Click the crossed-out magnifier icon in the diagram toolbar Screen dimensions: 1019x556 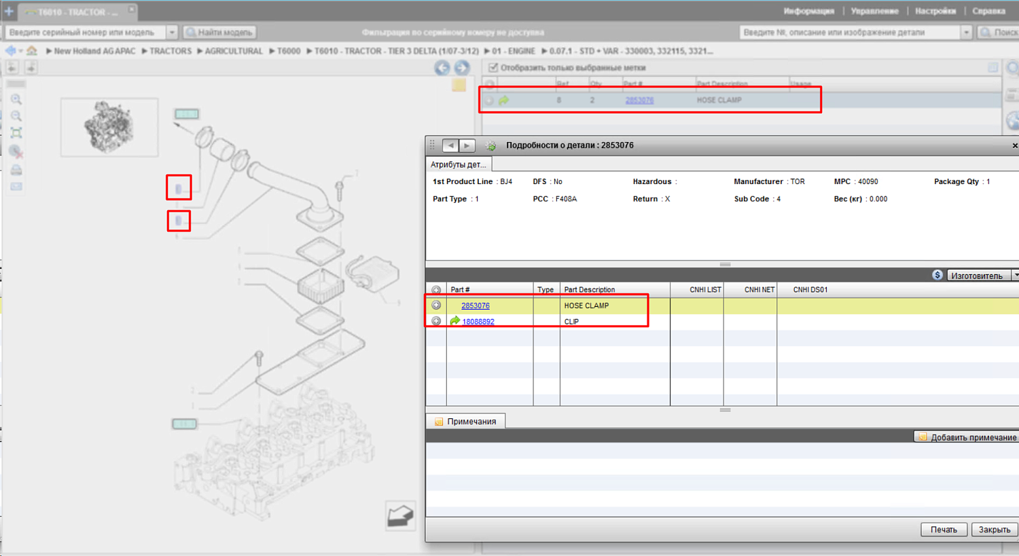pyautogui.click(x=16, y=151)
